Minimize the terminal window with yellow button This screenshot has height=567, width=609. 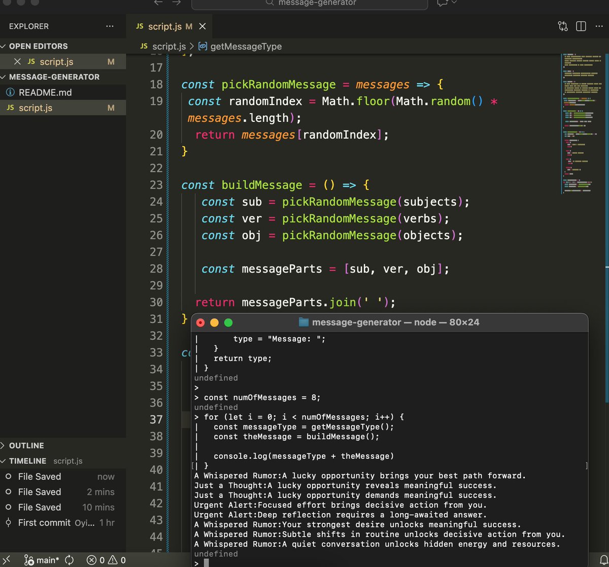[214, 322]
